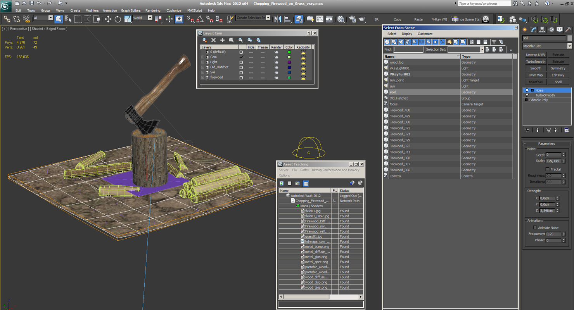
Task: Enable Animate Noise checkbox
Action: coord(535,227)
